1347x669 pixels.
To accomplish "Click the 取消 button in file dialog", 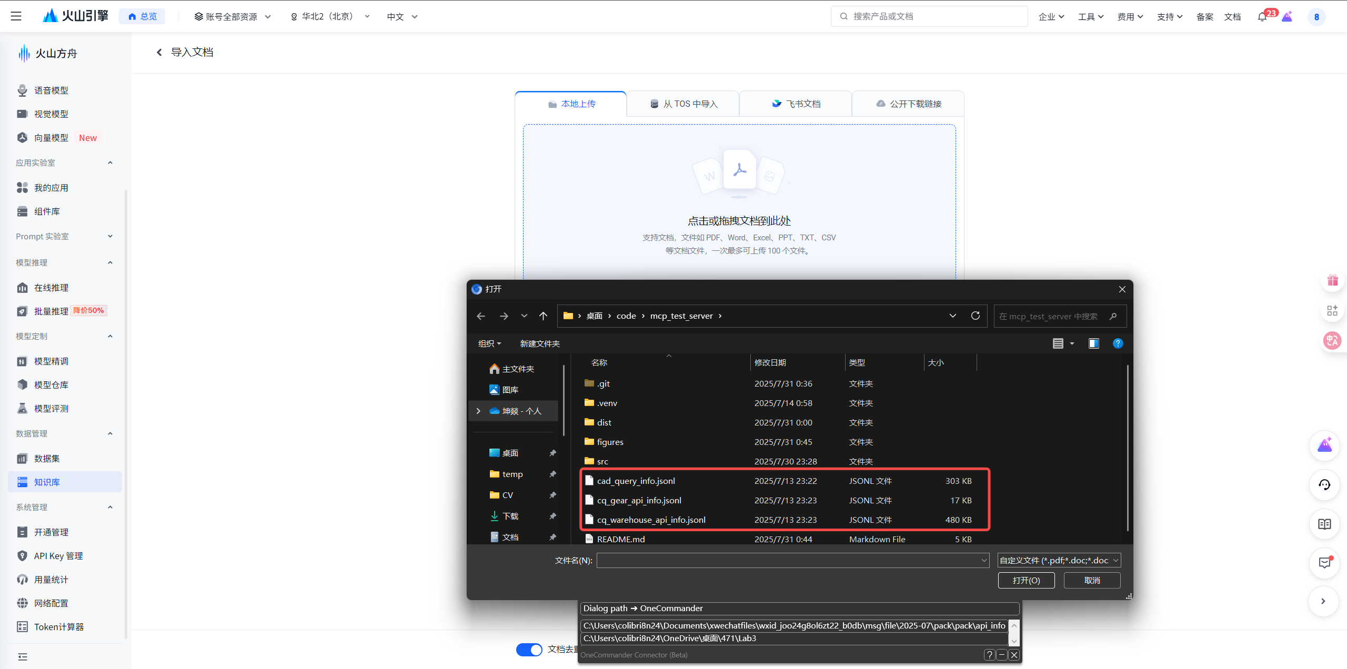I will [1092, 580].
